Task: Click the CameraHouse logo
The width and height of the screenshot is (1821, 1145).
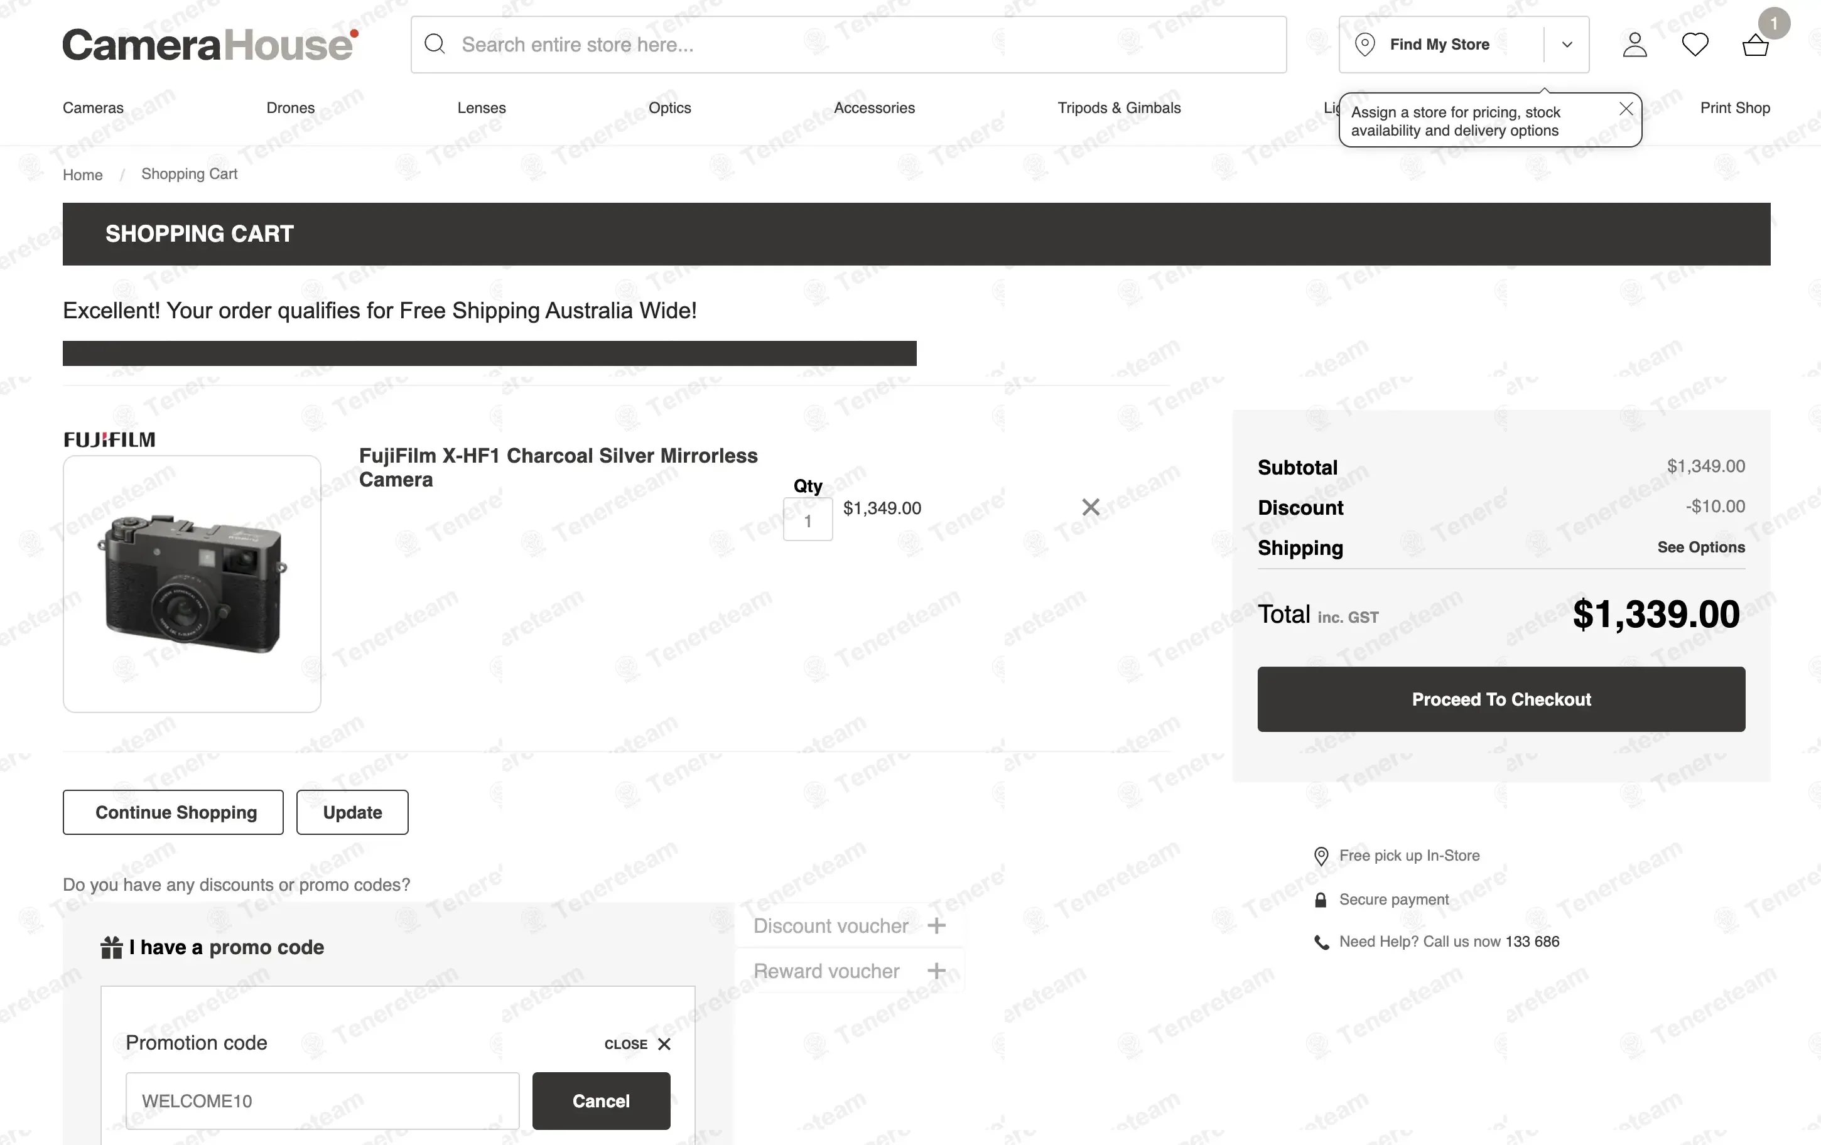Action: 210,45
